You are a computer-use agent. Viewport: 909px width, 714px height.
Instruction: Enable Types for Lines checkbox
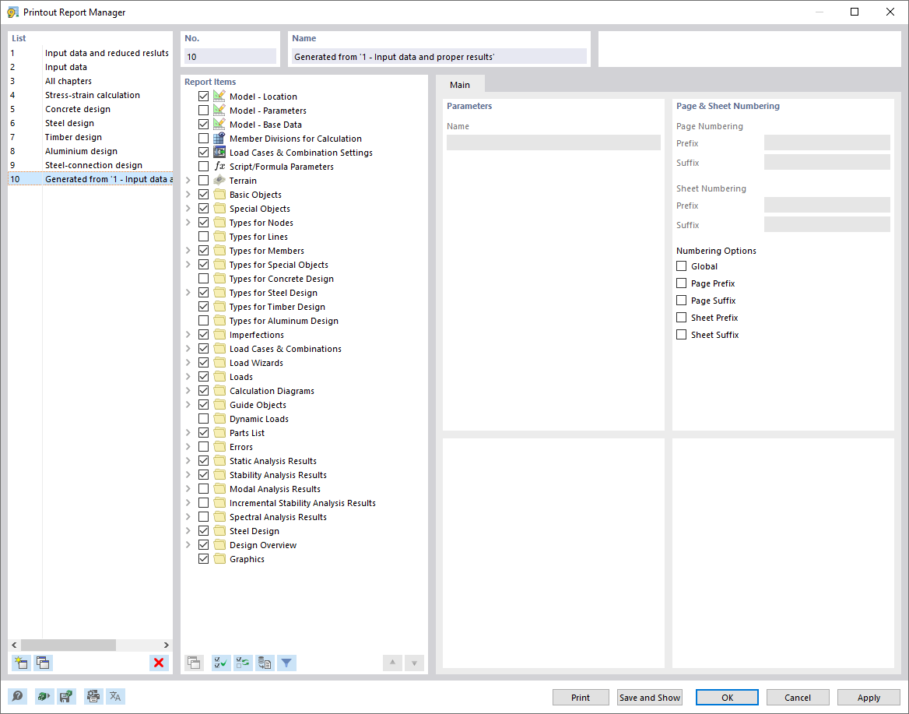pos(203,237)
